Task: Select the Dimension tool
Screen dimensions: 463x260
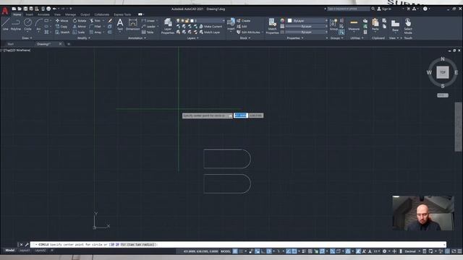Action: point(133,25)
